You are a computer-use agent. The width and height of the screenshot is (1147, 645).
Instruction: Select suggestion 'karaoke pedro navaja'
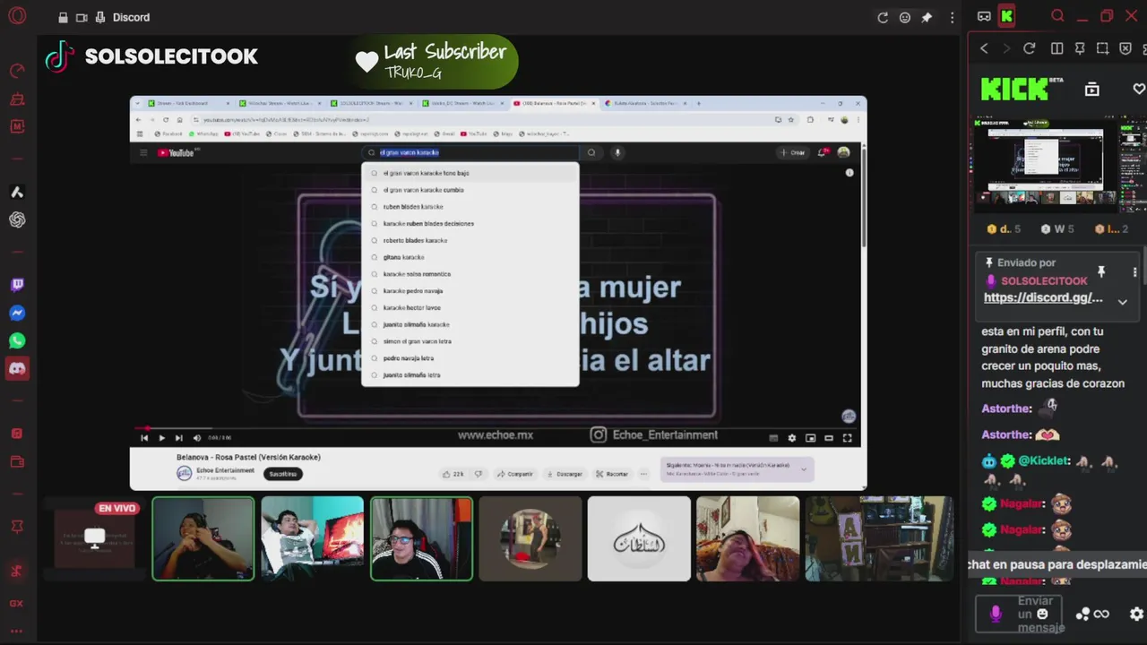(470, 291)
